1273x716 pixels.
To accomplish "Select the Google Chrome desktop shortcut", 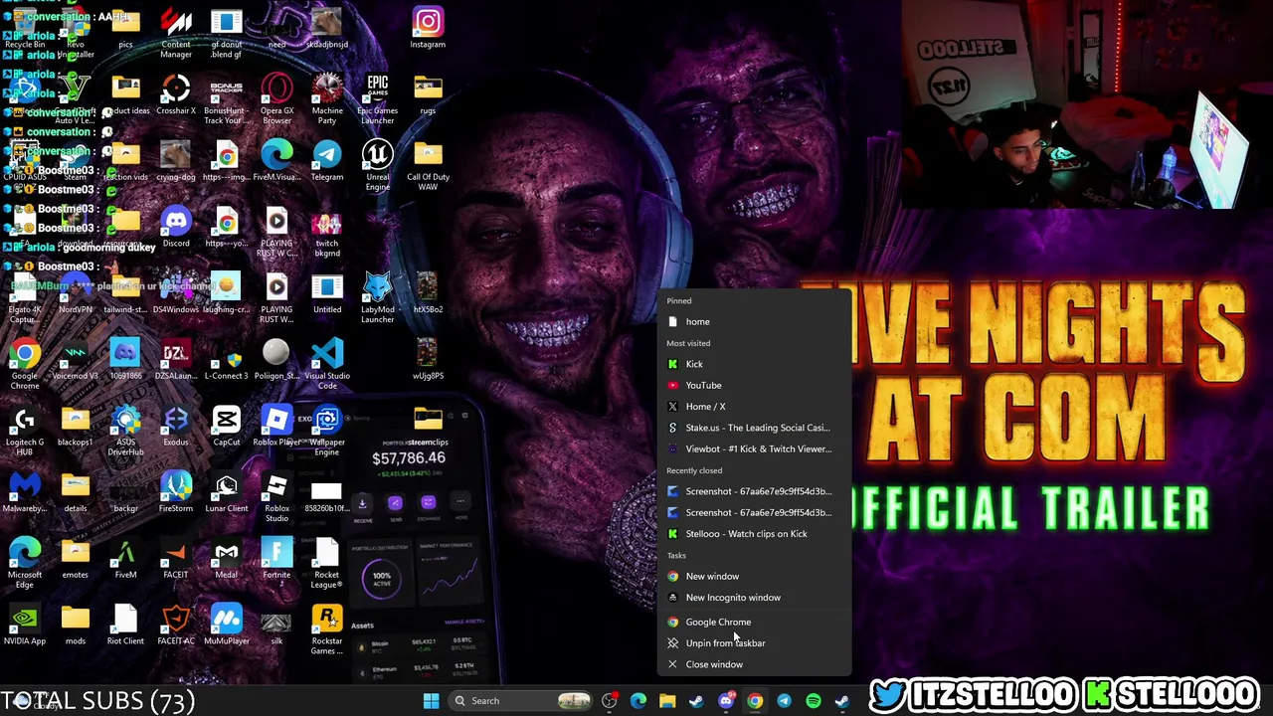I will coord(25,365).
